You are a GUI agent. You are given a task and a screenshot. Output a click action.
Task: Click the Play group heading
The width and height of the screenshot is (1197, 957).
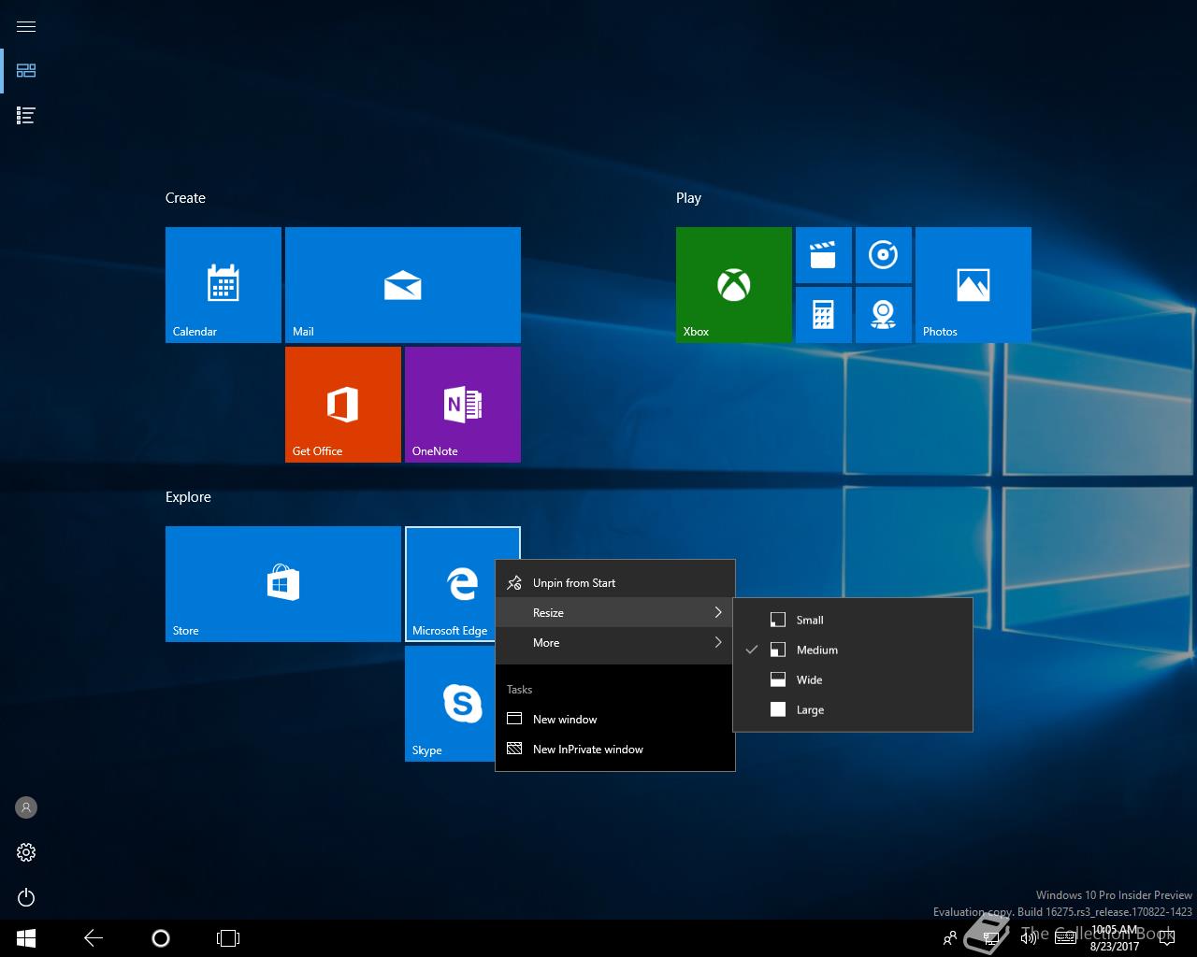click(x=688, y=198)
